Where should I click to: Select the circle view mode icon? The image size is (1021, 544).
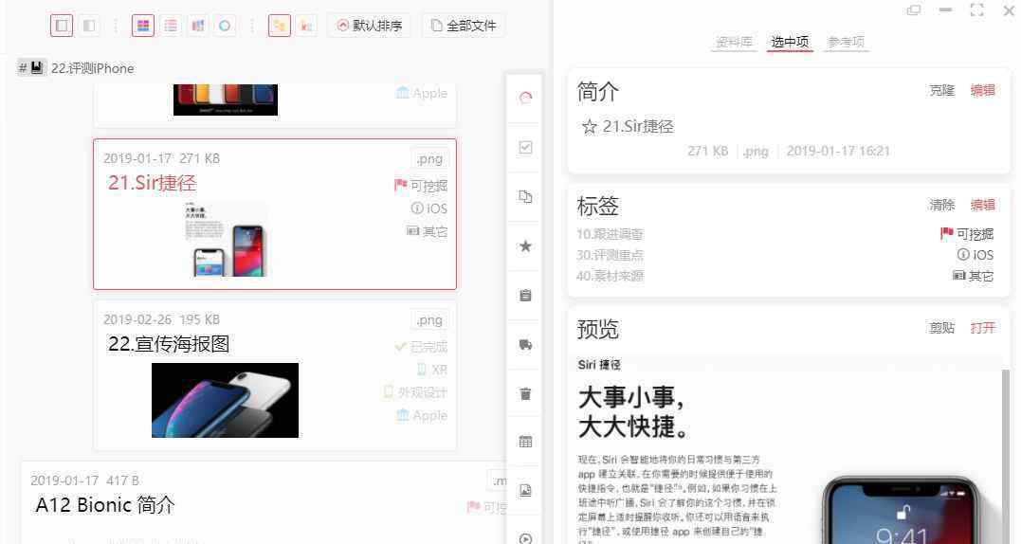coord(225,26)
